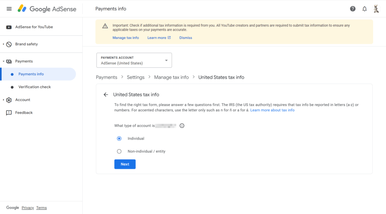Viewport: 386px width, 214px height.
Task: Click the external link icon beside Learn more
Action: tap(169, 38)
